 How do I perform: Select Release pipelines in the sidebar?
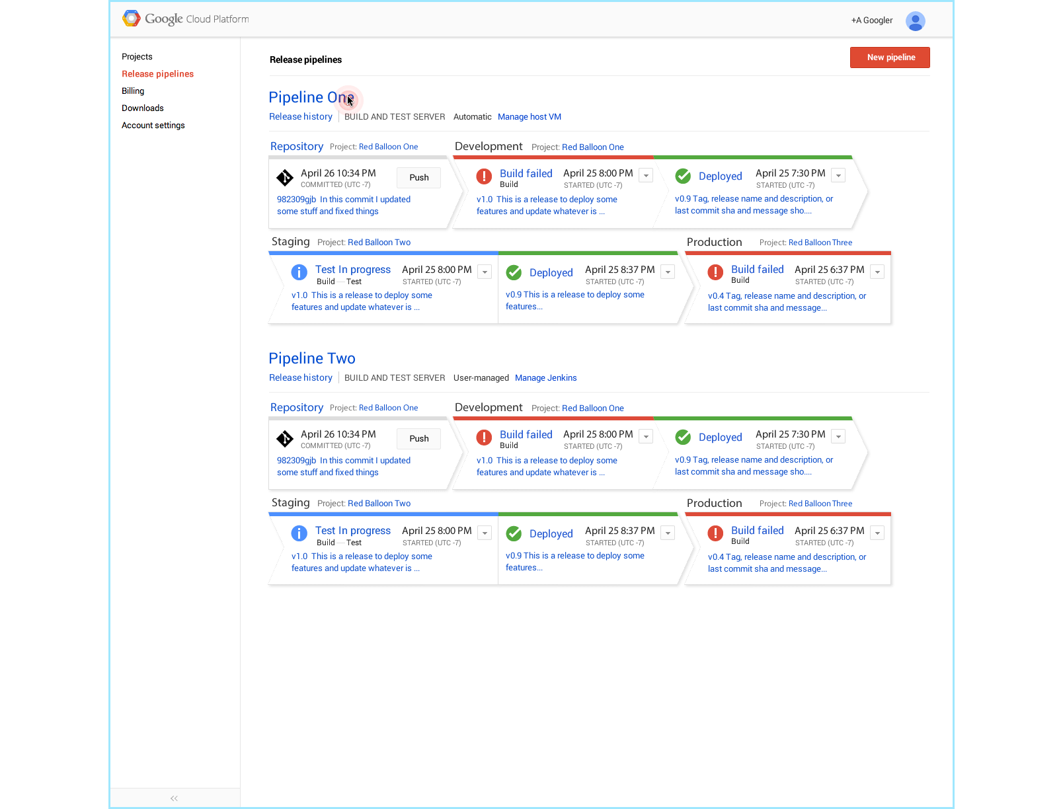[157, 74]
